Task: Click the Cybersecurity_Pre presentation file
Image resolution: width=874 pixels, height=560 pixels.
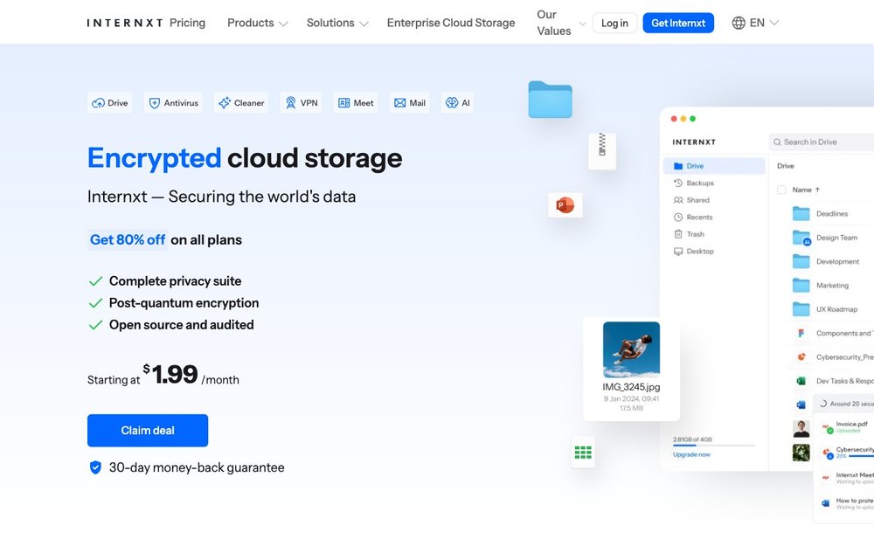Action: click(834, 357)
